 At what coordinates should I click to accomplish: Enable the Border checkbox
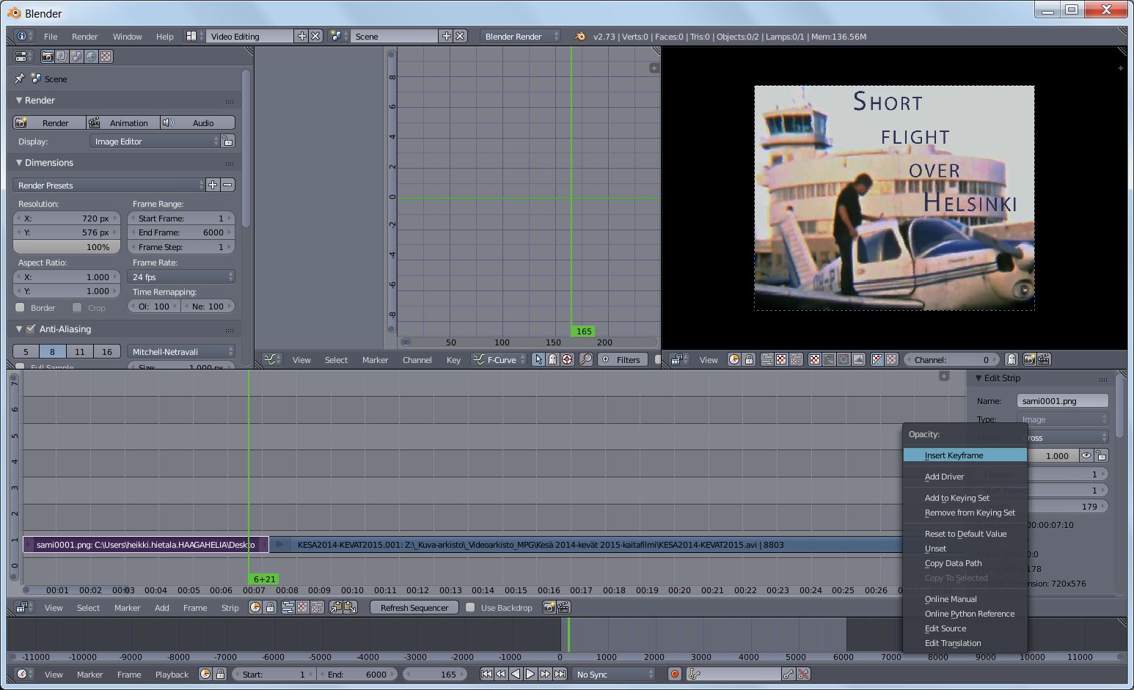21,307
